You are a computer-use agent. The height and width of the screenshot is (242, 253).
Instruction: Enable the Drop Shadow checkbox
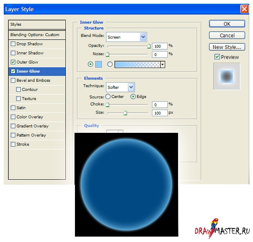pyautogui.click(x=13, y=44)
